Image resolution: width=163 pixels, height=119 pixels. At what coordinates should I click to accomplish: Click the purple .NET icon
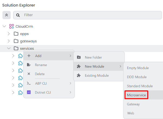coord(29,92)
